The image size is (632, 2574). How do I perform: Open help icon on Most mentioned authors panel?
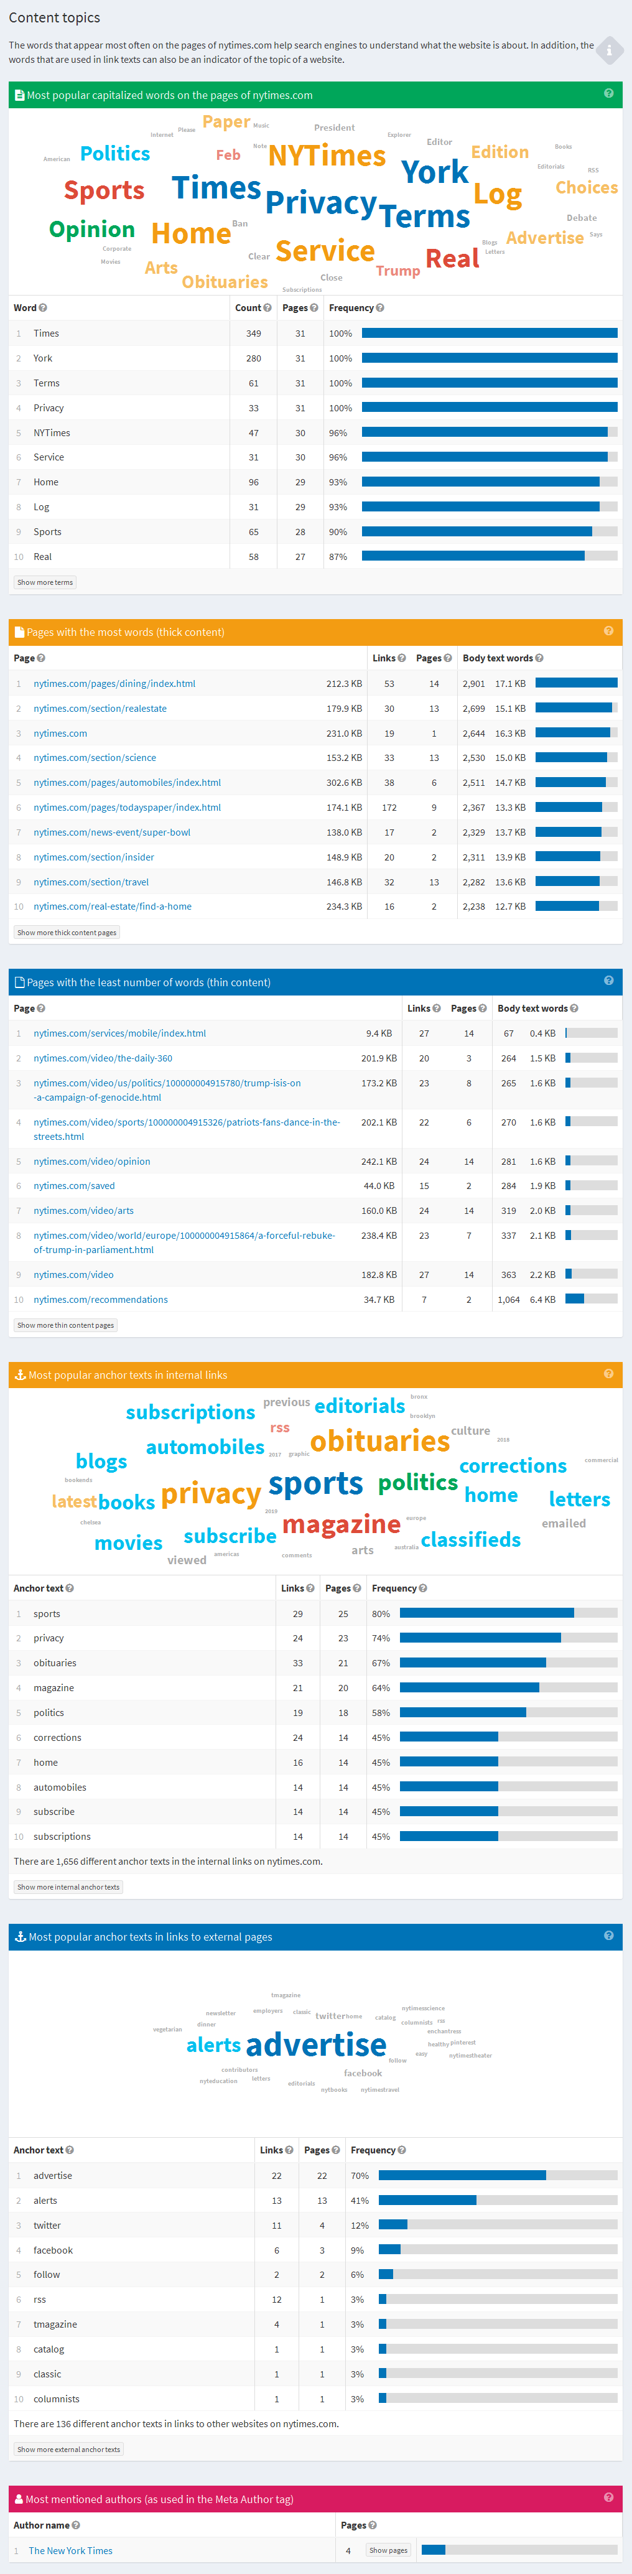coord(609,2497)
